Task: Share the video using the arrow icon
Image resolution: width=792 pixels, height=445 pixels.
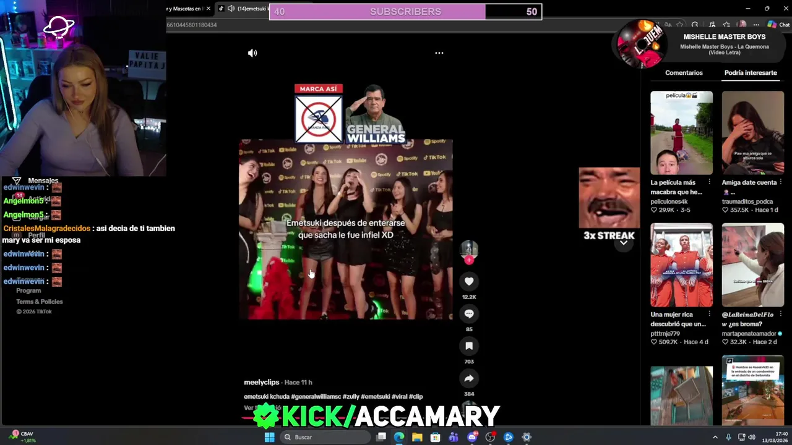Action: (x=469, y=378)
